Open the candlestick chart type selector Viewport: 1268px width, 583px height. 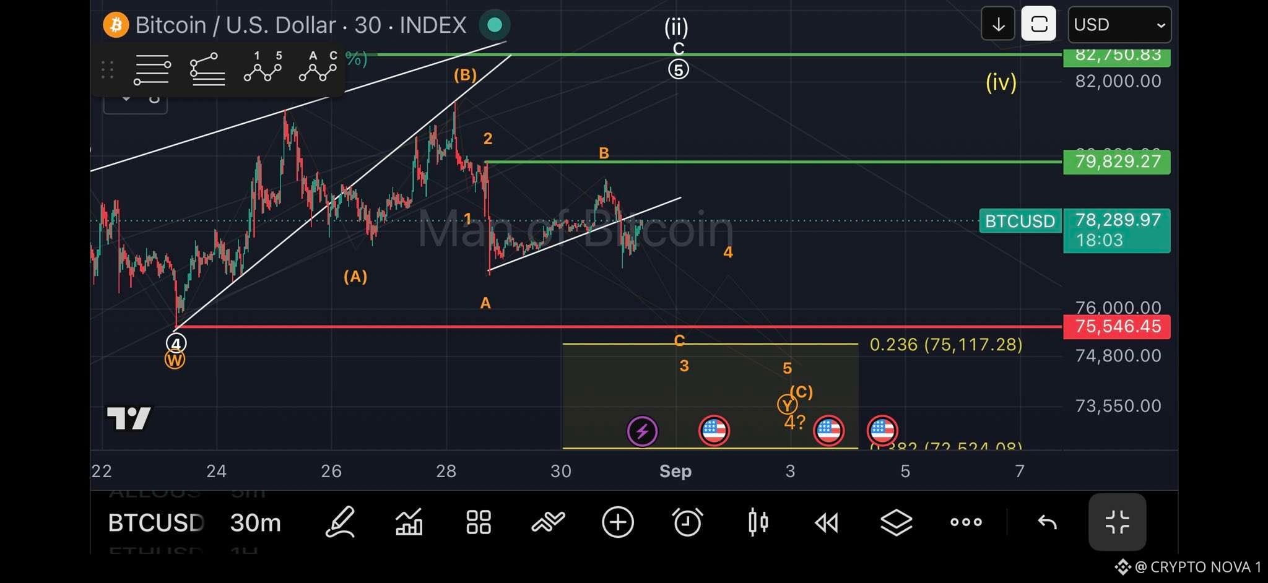(x=758, y=522)
